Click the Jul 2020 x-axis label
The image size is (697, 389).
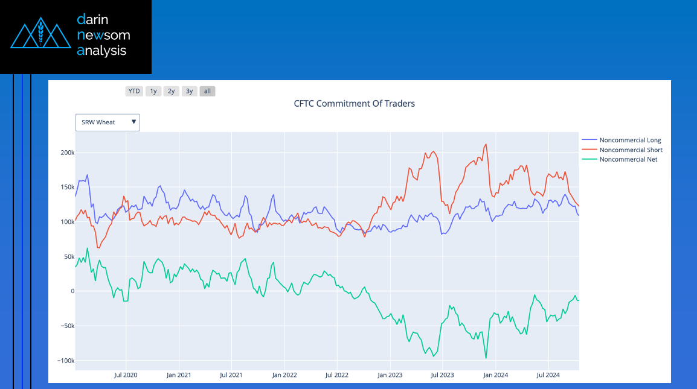[126, 375]
